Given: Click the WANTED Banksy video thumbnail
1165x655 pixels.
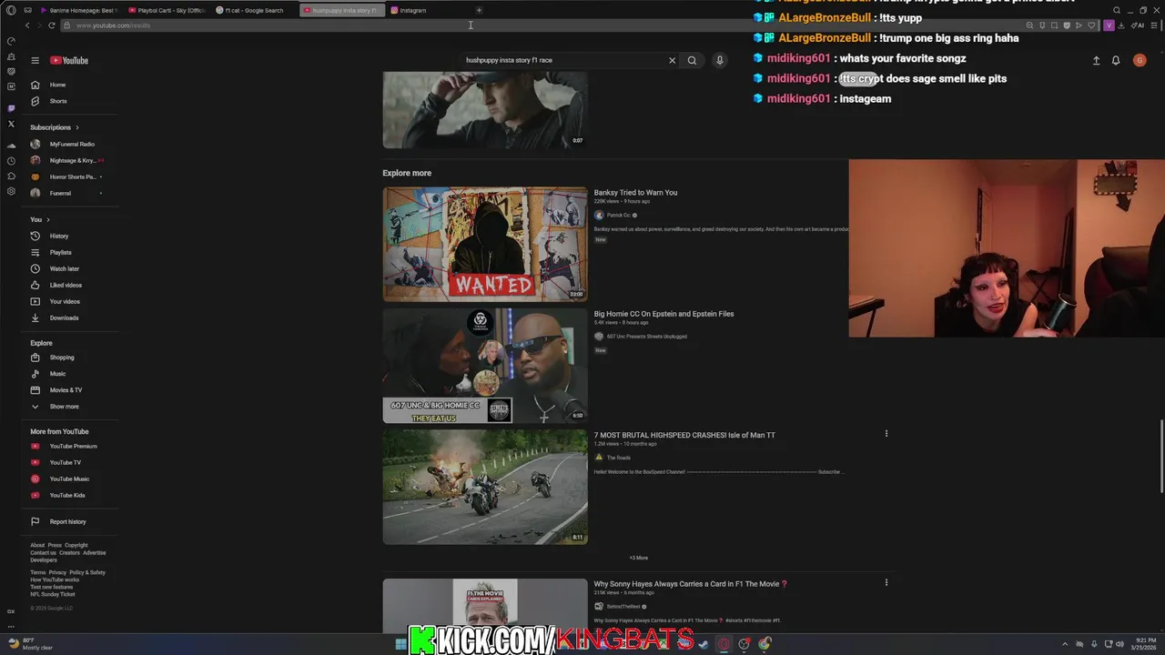Looking at the screenshot, I should pyautogui.click(x=485, y=244).
